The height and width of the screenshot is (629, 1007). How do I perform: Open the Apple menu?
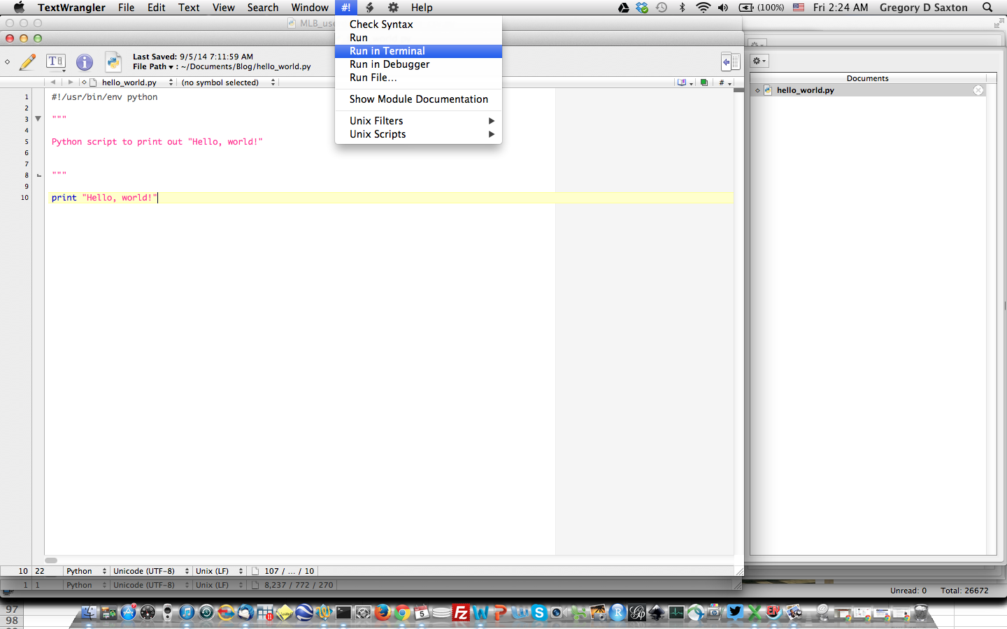[19, 7]
